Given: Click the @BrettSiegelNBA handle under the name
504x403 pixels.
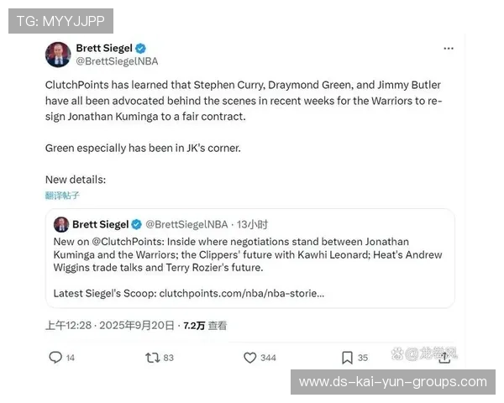Looking at the screenshot, I should pos(117,61).
